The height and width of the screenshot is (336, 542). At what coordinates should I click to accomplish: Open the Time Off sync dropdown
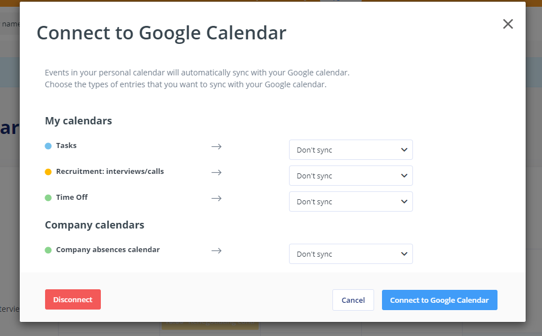coord(351,201)
